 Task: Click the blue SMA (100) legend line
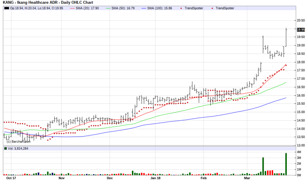coord(144,8)
